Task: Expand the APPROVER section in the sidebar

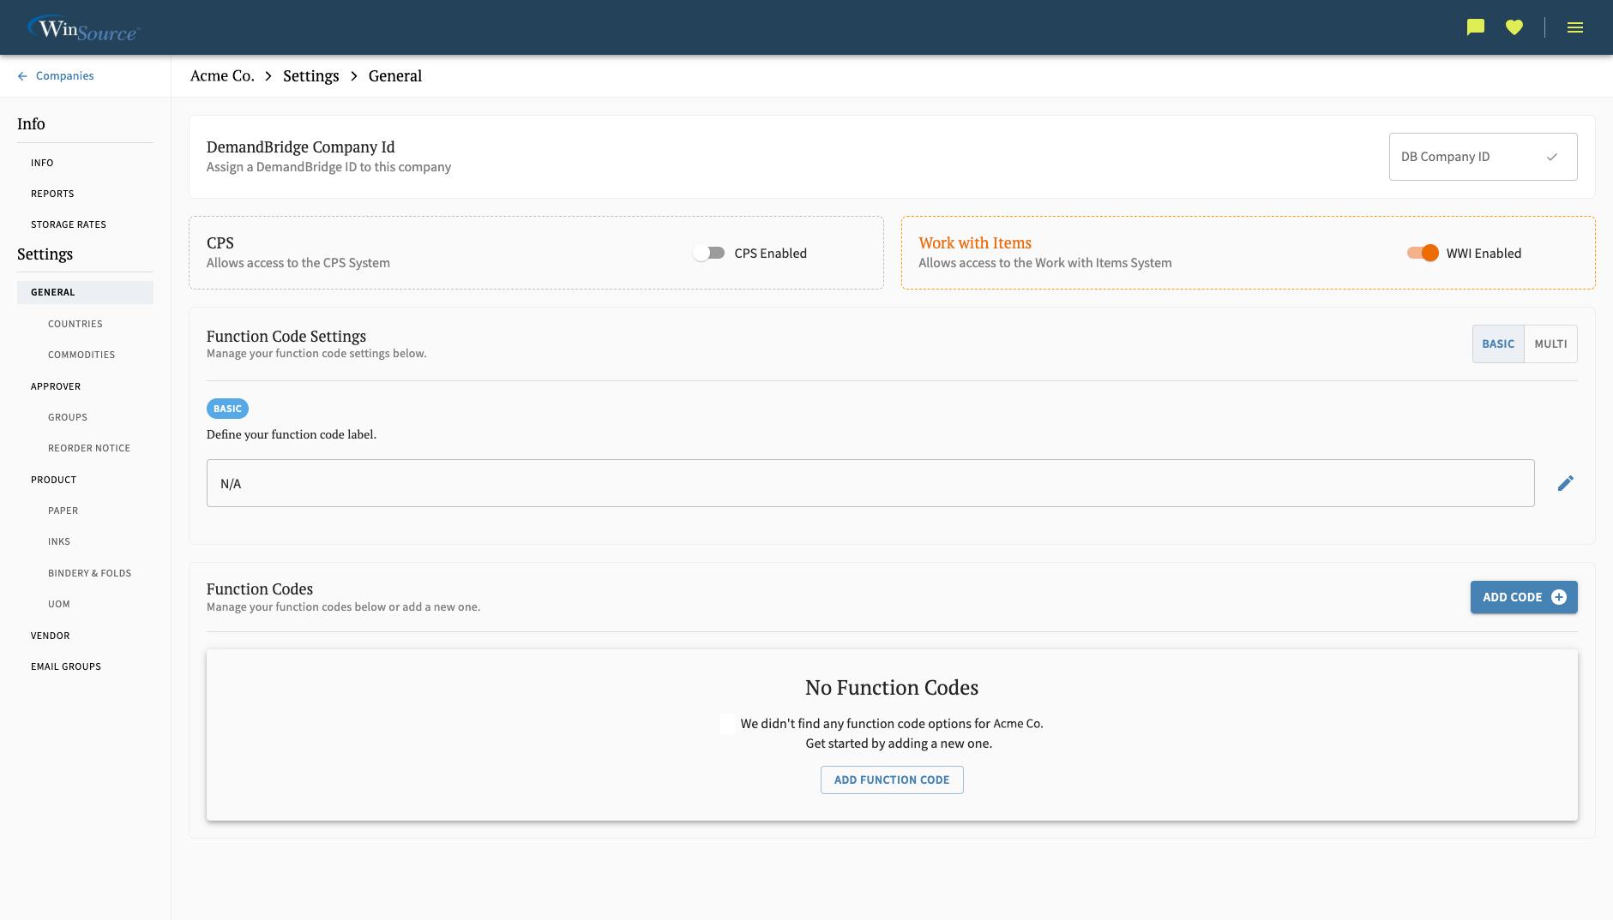Action: coord(56,386)
